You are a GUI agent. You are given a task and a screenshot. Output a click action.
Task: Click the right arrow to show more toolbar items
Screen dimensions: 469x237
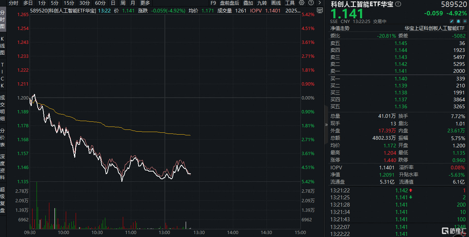pyautogui.click(x=319, y=3)
